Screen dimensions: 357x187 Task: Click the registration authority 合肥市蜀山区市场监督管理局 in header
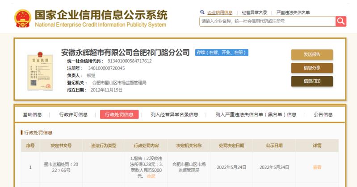point(119,83)
